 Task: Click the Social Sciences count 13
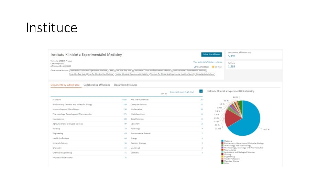tap(202, 119)
